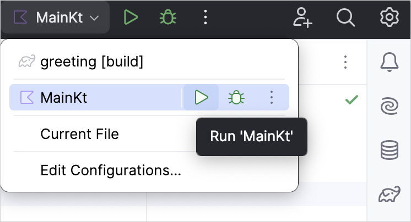The width and height of the screenshot is (411, 222).
Task: Click the green checkmark inspection indicator
Action: [351, 99]
